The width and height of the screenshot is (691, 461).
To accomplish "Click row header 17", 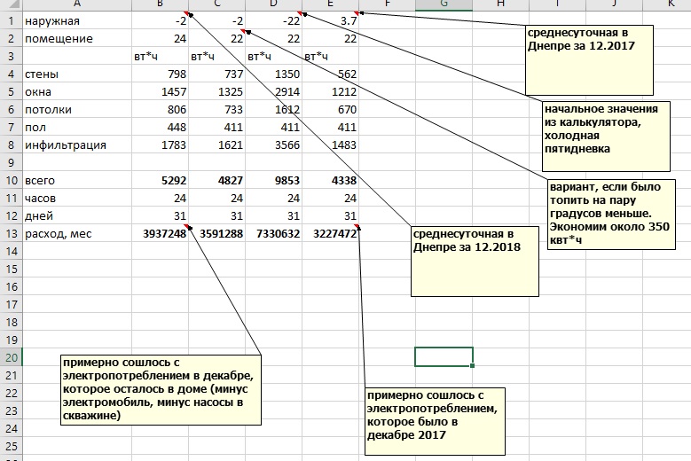I will click(x=11, y=304).
